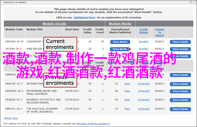Viewport: 197px width, 127px height.
Task: Click the print icon in the panel header
Action: pos(191,2)
